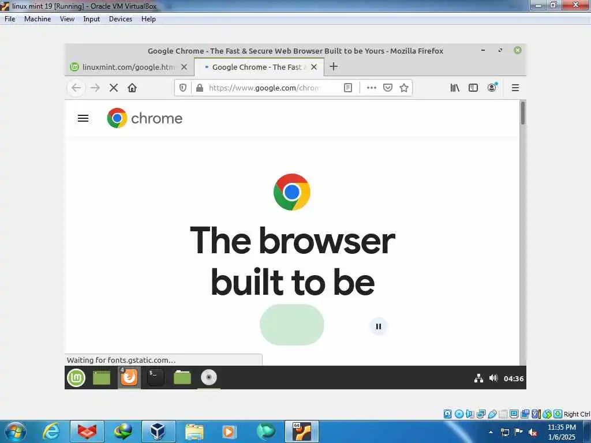This screenshot has width=591, height=443.
Task: Open the Firefox Library button
Action: (x=455, y=88)
